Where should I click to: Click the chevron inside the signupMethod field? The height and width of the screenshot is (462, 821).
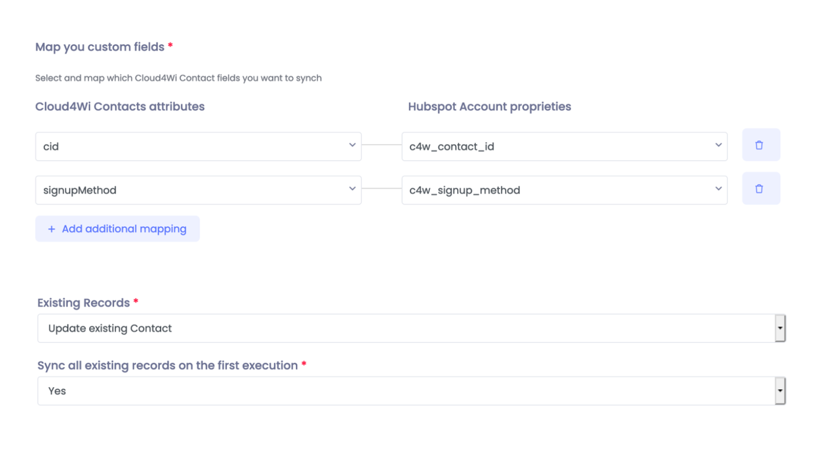(352, 189)
